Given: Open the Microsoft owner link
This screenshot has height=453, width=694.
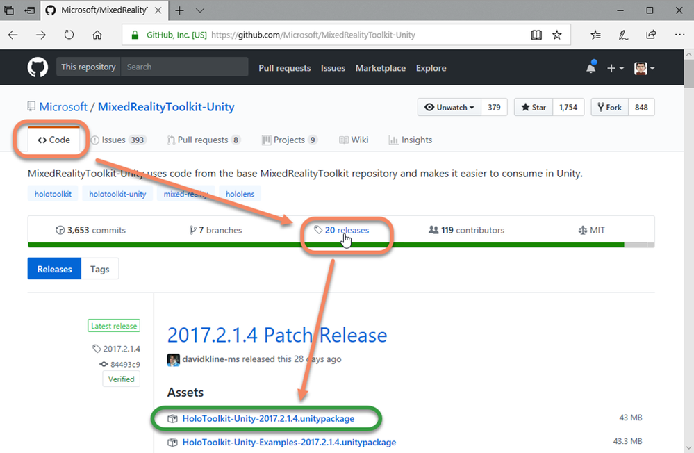Looking at the screenshot, I should tap(63, 107).
